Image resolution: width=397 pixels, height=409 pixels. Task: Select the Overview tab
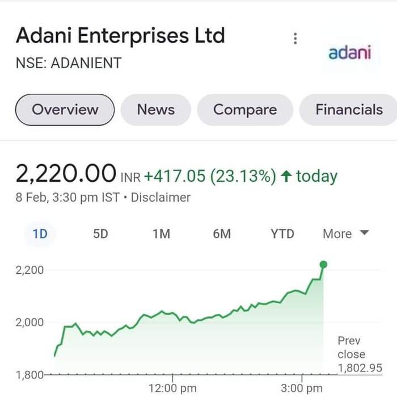[x=65, y=110]
